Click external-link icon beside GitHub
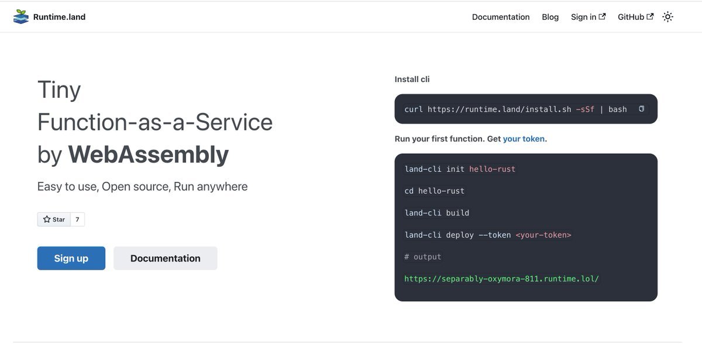This screenshot has height=344, width=702. [x=650, y=16]
